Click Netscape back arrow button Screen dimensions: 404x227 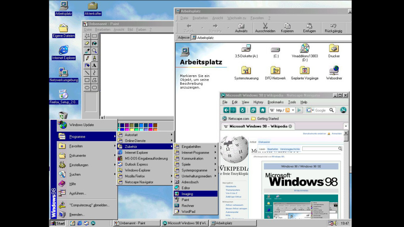click(226, 110)
